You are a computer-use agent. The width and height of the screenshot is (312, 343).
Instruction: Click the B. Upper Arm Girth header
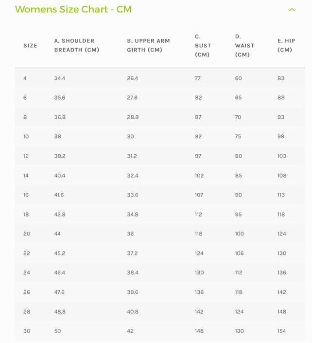coord(148,45)
